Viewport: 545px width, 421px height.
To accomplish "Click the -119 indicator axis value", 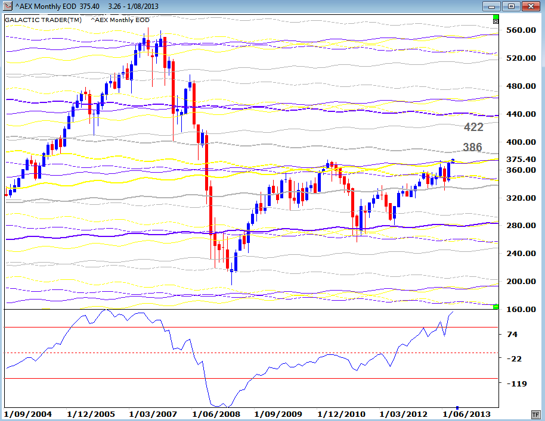I will click(517, 384).
